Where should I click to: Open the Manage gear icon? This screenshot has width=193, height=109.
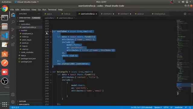coord(13,102)
